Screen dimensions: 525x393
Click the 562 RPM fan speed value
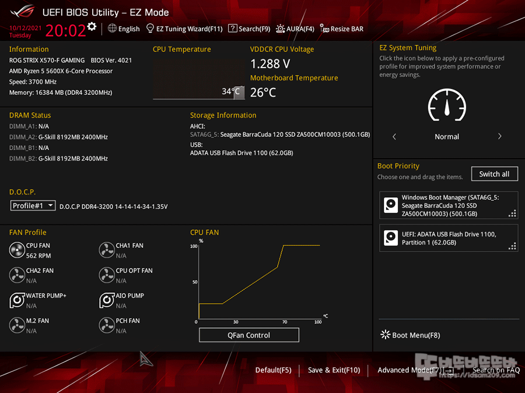38,256
